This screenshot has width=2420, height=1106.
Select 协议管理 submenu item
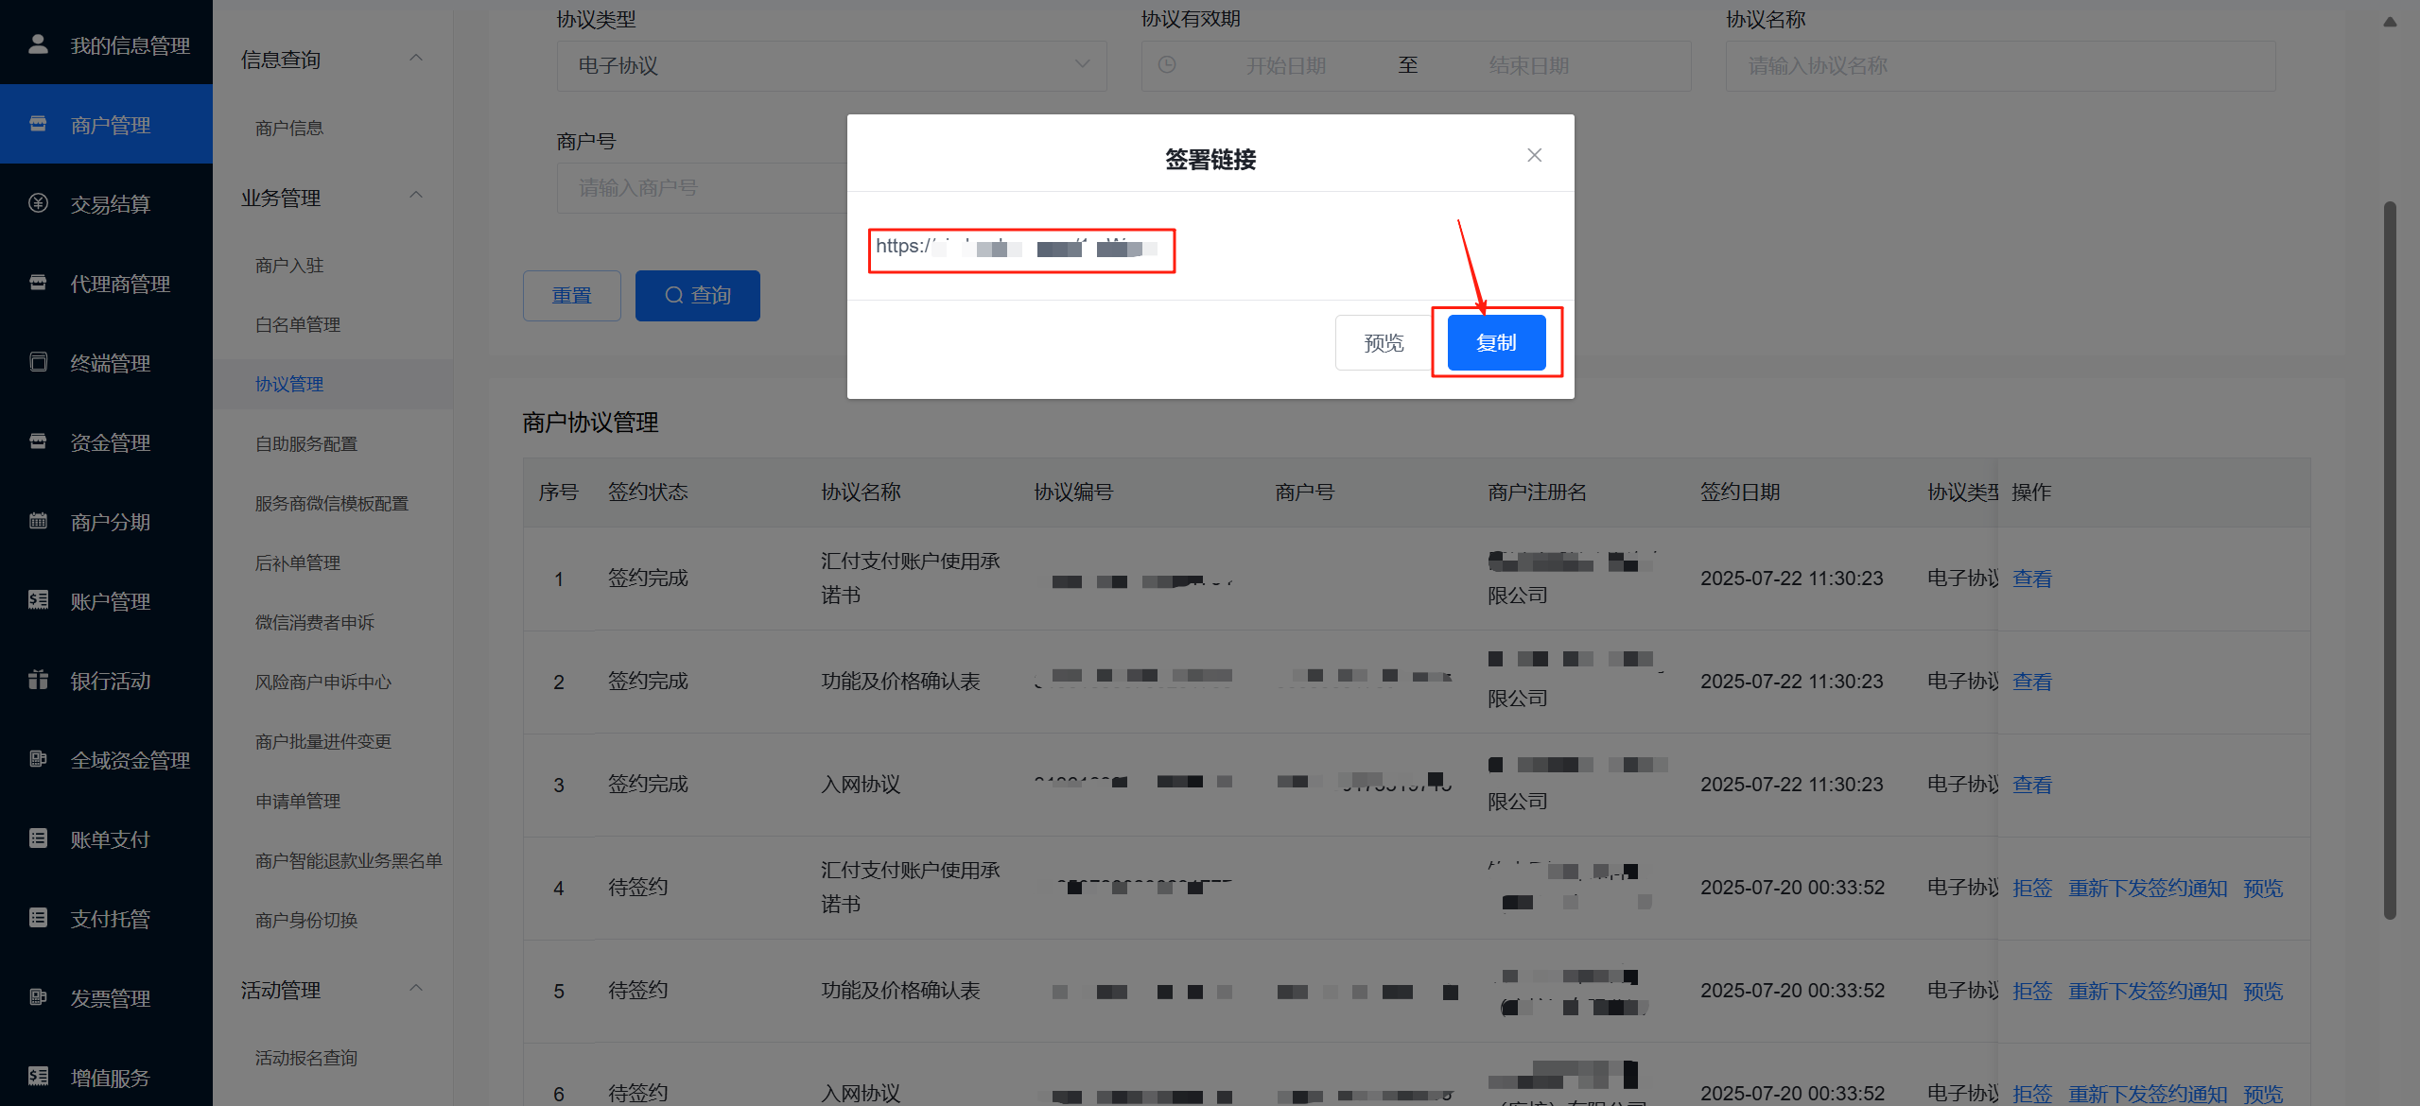(x=289, y=385)
